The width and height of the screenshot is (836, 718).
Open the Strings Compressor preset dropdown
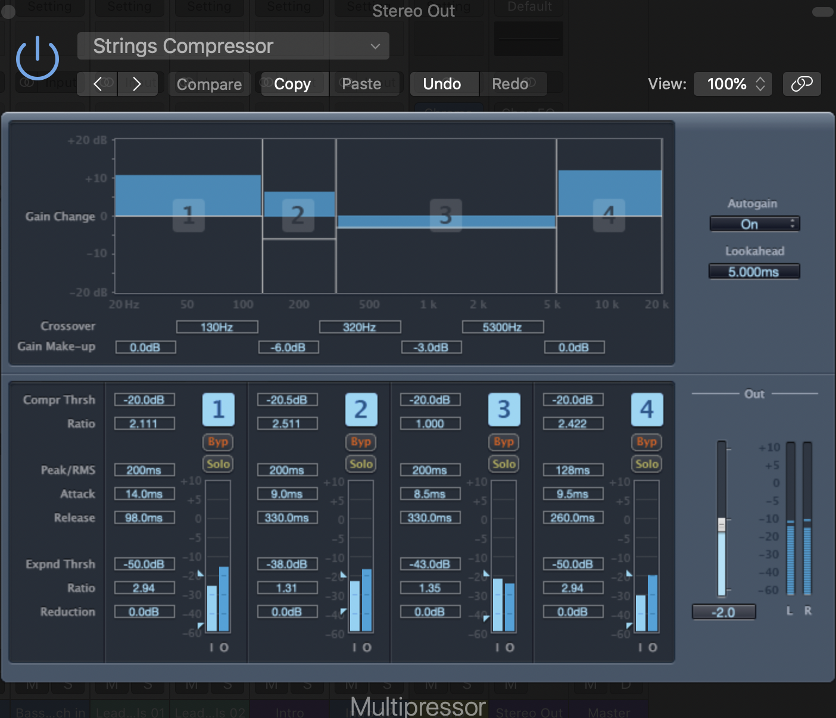point(233,46)
